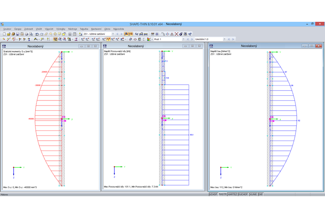Viewport: 325px width, 218px height.
Task: Select the line element tool
Action: pos(9,39)
